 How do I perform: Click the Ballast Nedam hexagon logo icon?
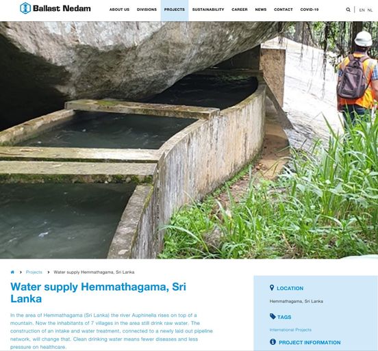25,8
